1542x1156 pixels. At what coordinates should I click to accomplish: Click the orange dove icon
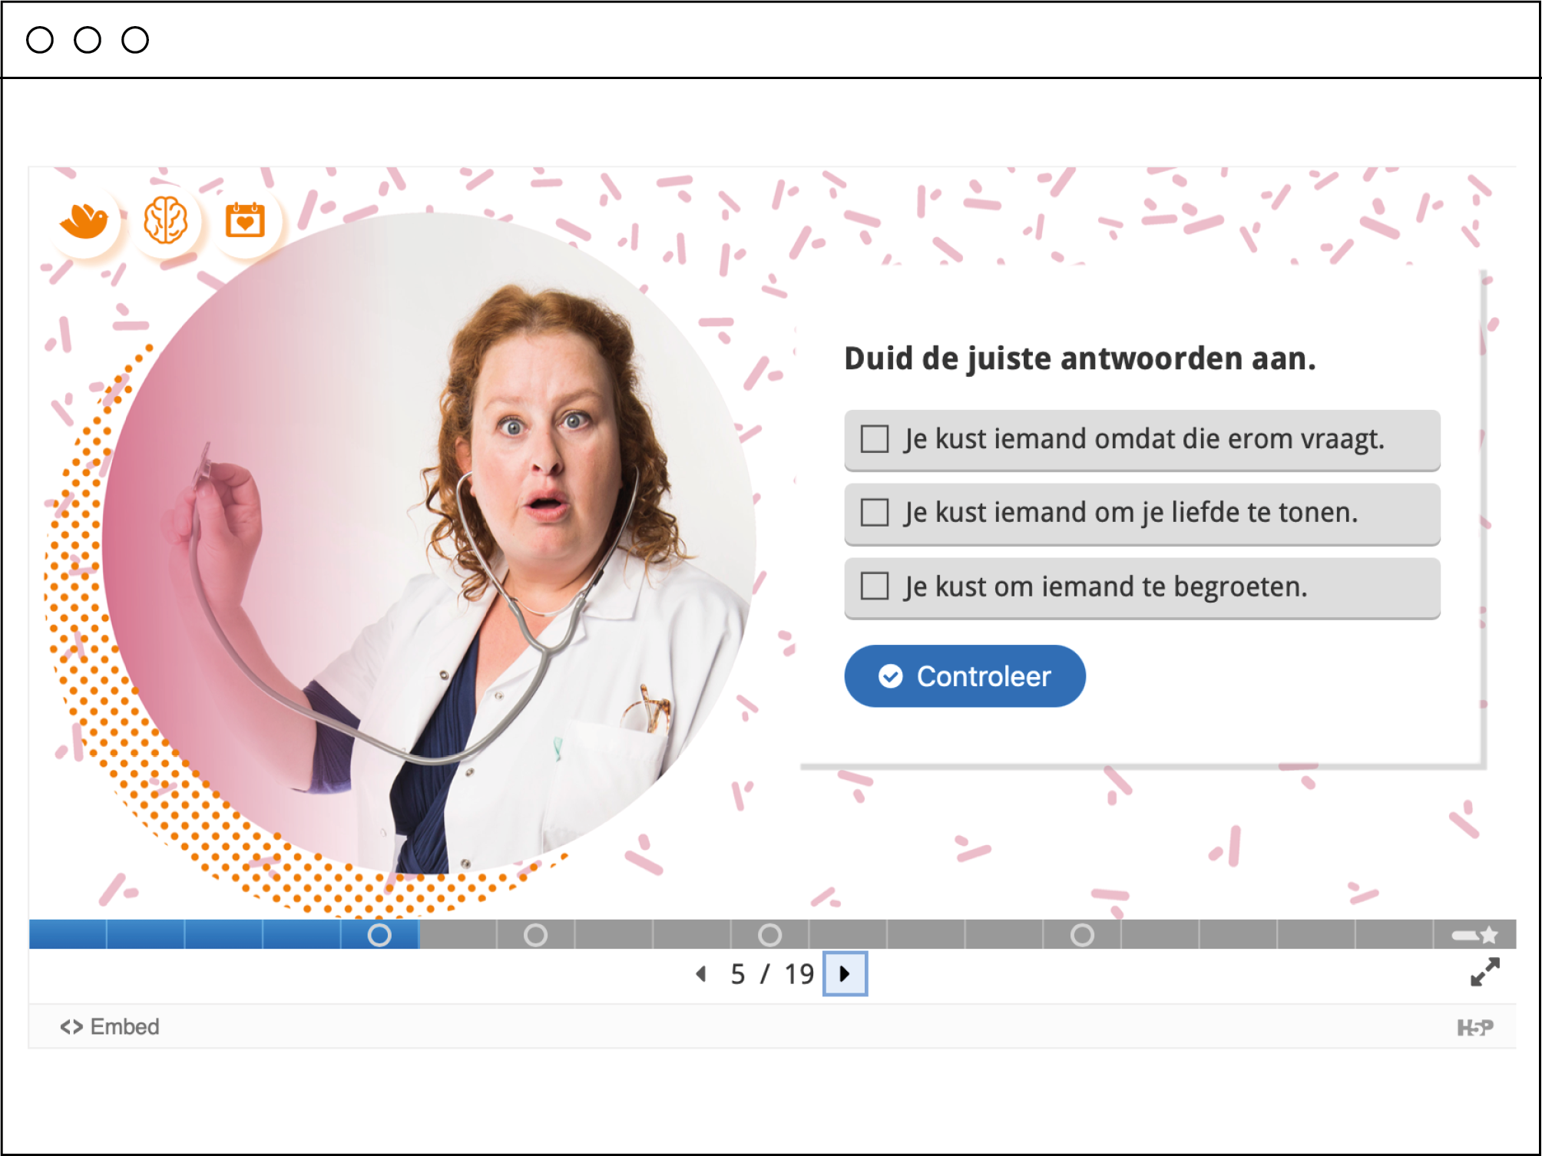(x=84, y=222)
